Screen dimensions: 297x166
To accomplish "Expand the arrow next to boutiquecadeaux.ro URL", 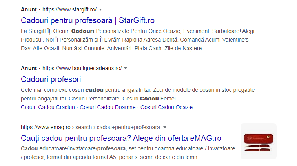I will [126, 69].
